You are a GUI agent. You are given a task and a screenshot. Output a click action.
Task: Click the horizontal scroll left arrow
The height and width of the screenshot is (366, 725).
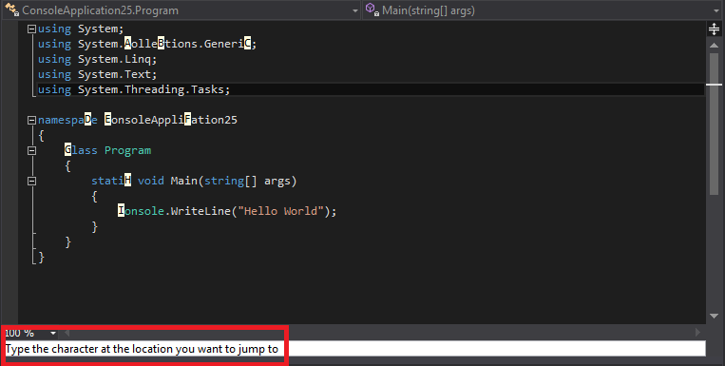coord(67,332)
